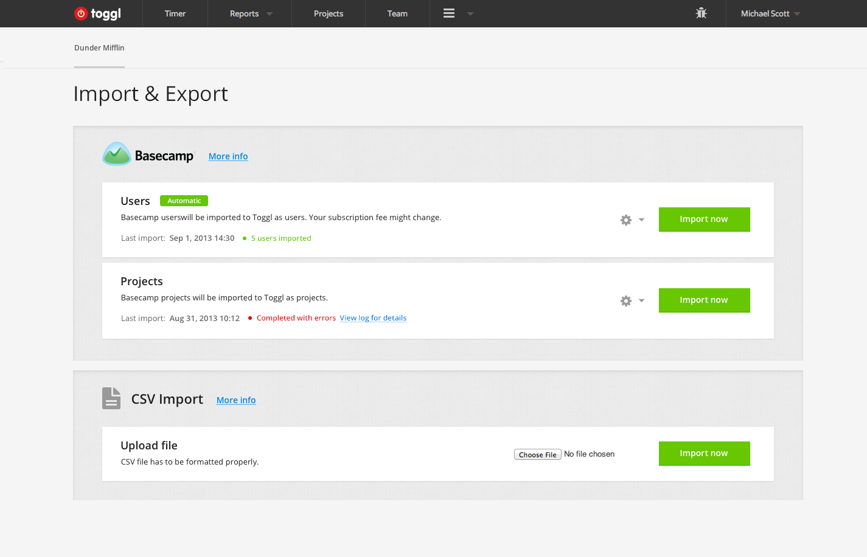Go to the Timer page
The width and height of the screenshot is (867, 557).
click(175, 13)
